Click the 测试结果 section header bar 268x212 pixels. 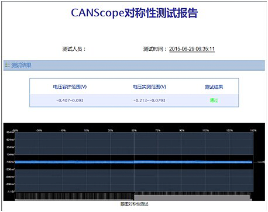click(134, 65)
